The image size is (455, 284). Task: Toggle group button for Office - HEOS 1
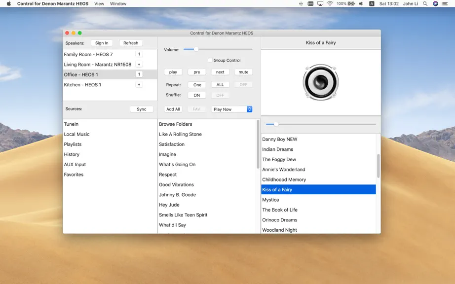coord(139,74)
